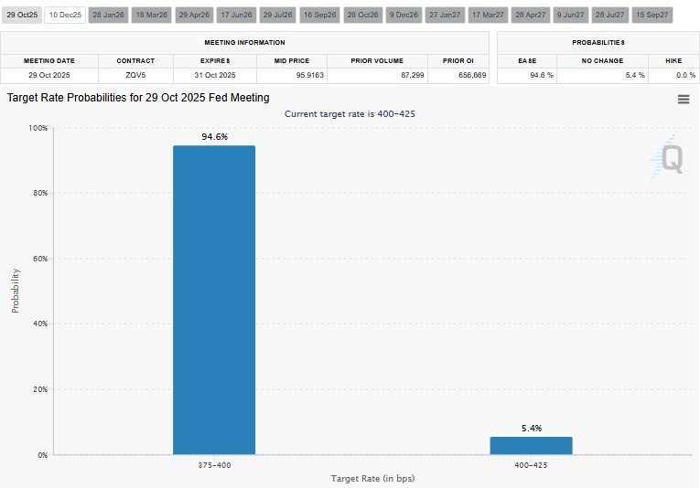The height and width of the screenshot is (488, 700).
Task: Select the 10 Dec25 meeting tab
Action: coord(65,15)
